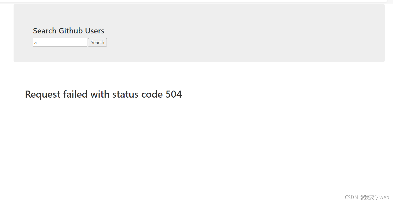Image resolution: width=393 pixels, height=202 pixels.
Task: Click the '504' status code number
Action: (174, 94)
